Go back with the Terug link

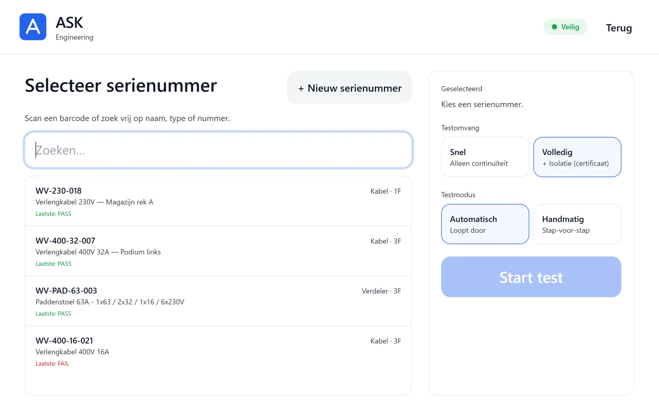pyautogui.click(x=619, y=28)
